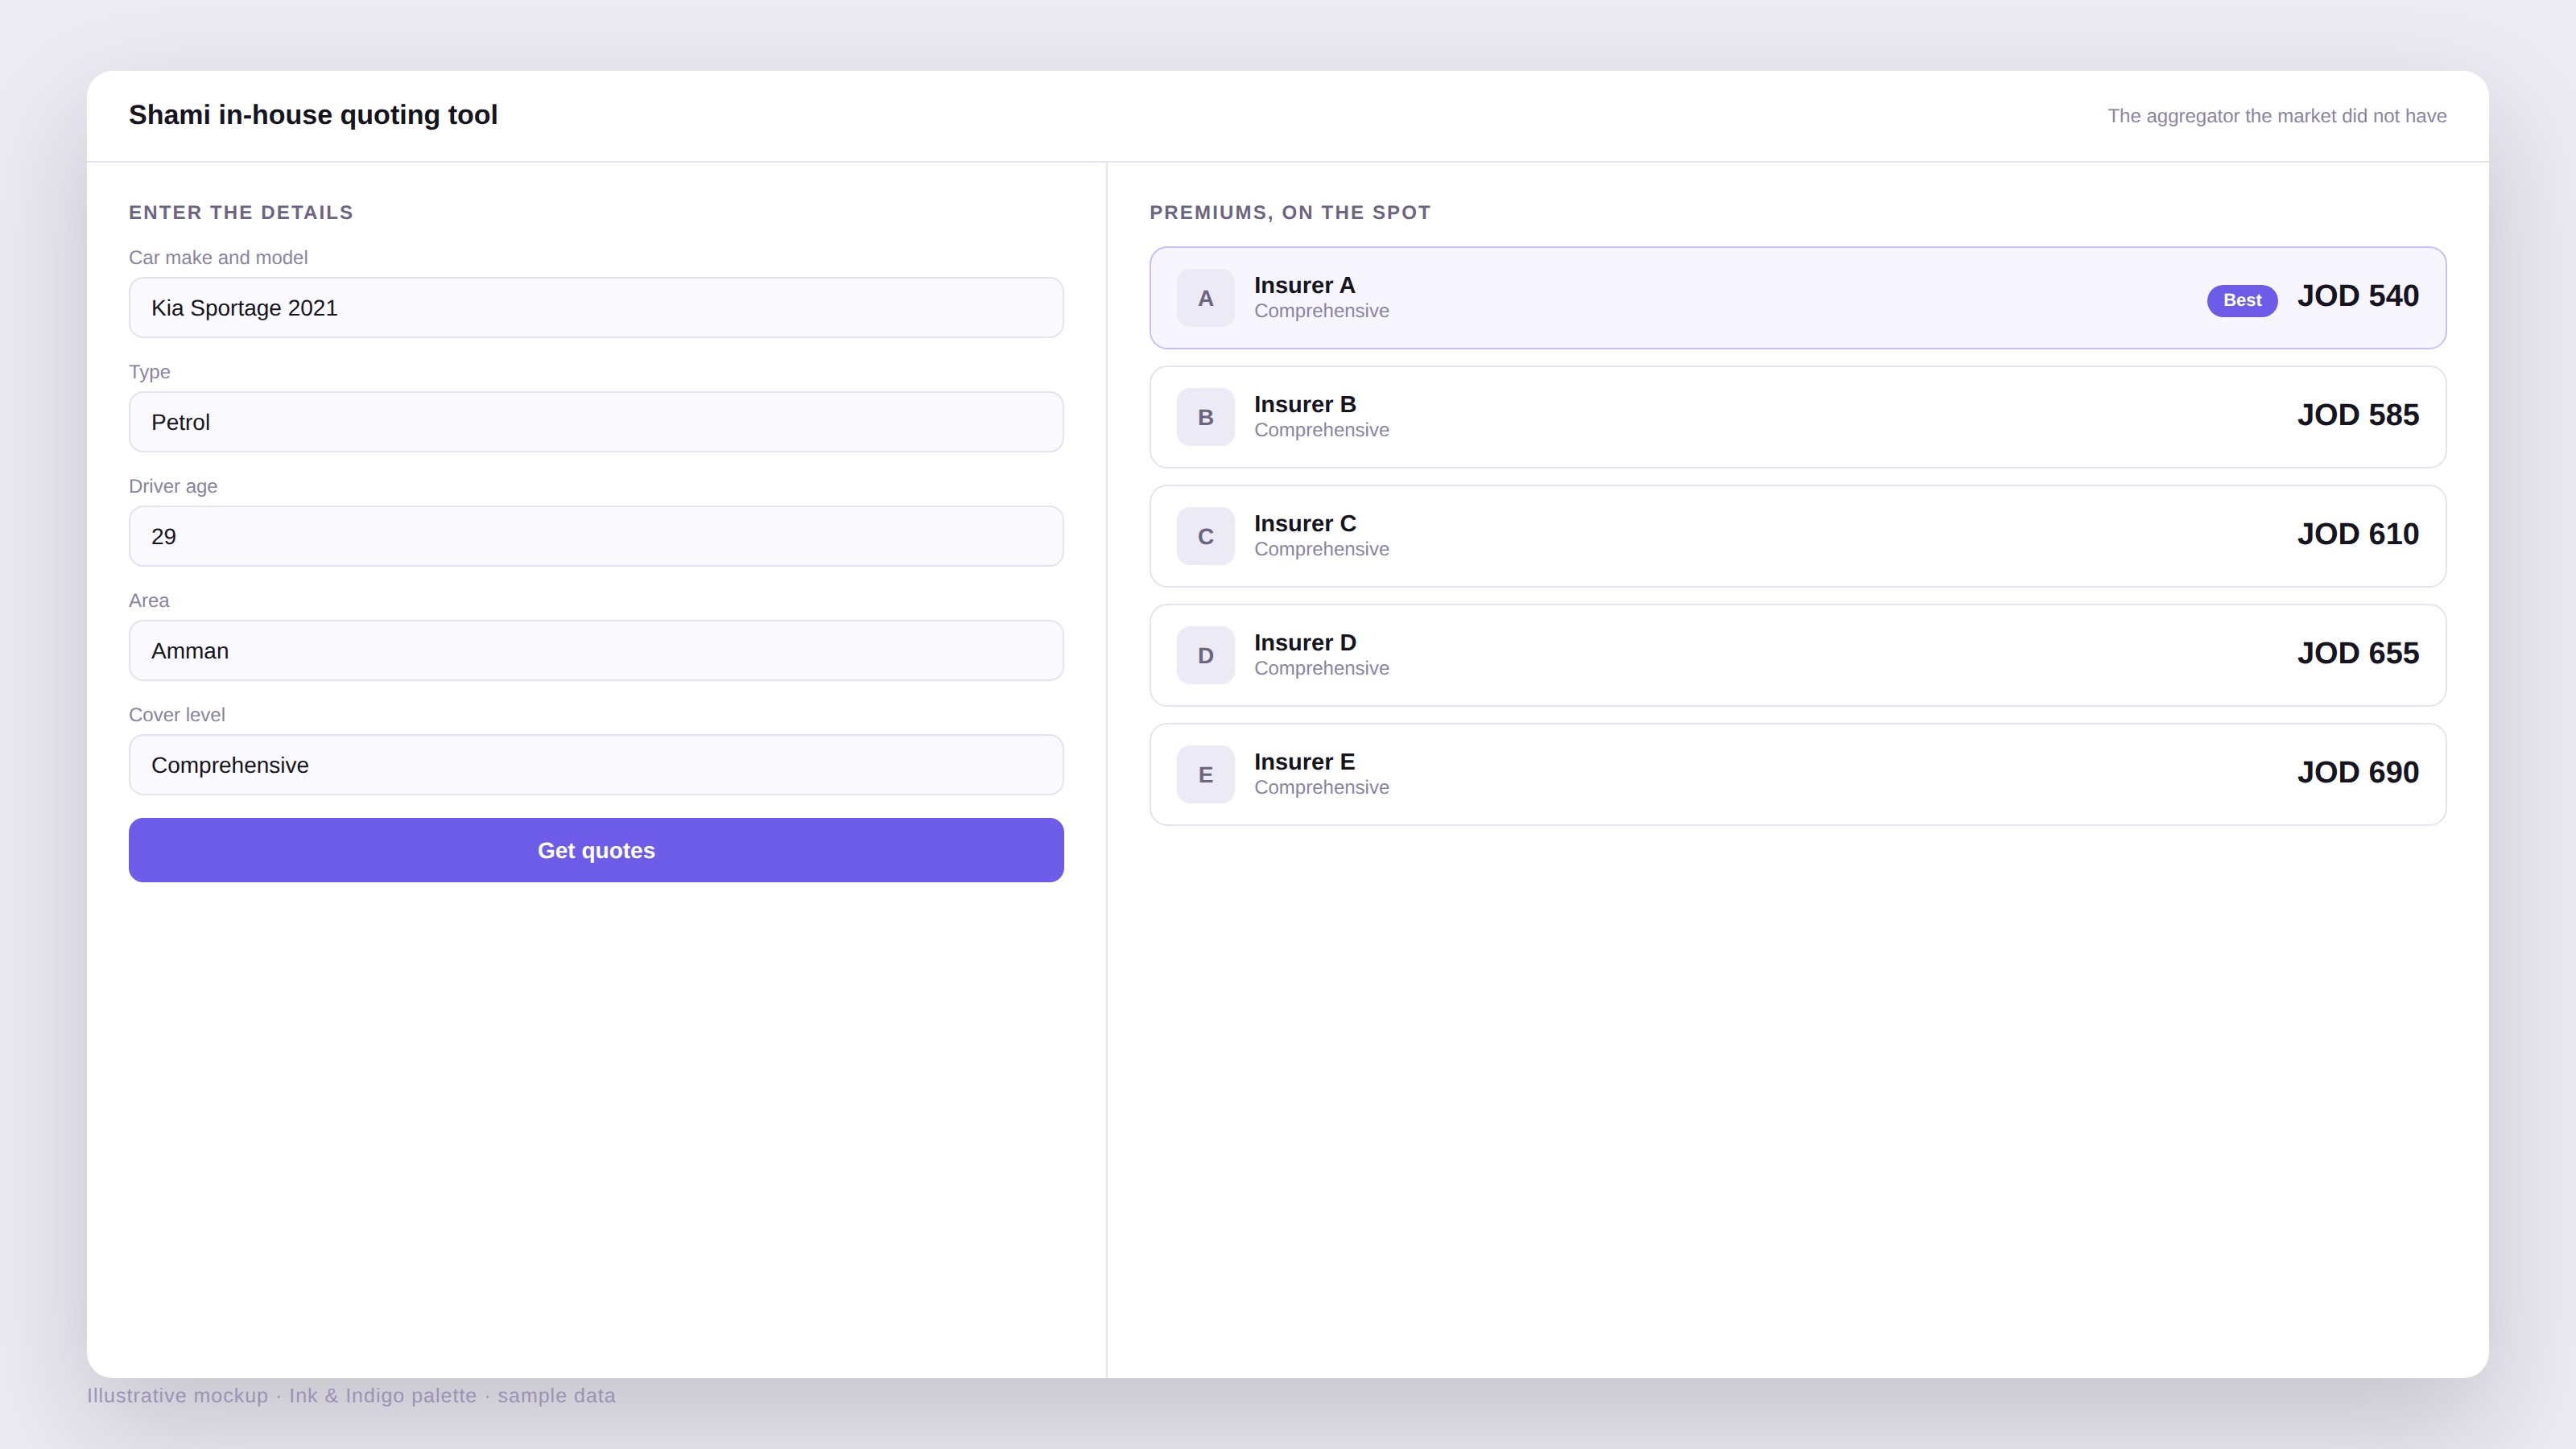Click the Type label
The width and height of the screenshot is (2576, 1449).
click(149, 372)
